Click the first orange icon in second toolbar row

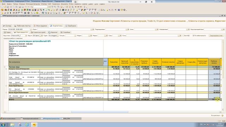coord(2,10)
